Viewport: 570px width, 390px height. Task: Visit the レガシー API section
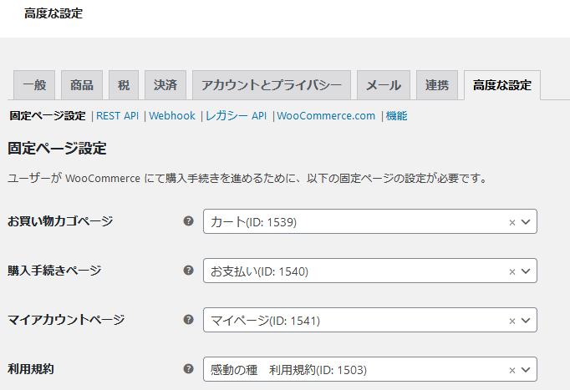pyautogui.click(x=236, y=116)
